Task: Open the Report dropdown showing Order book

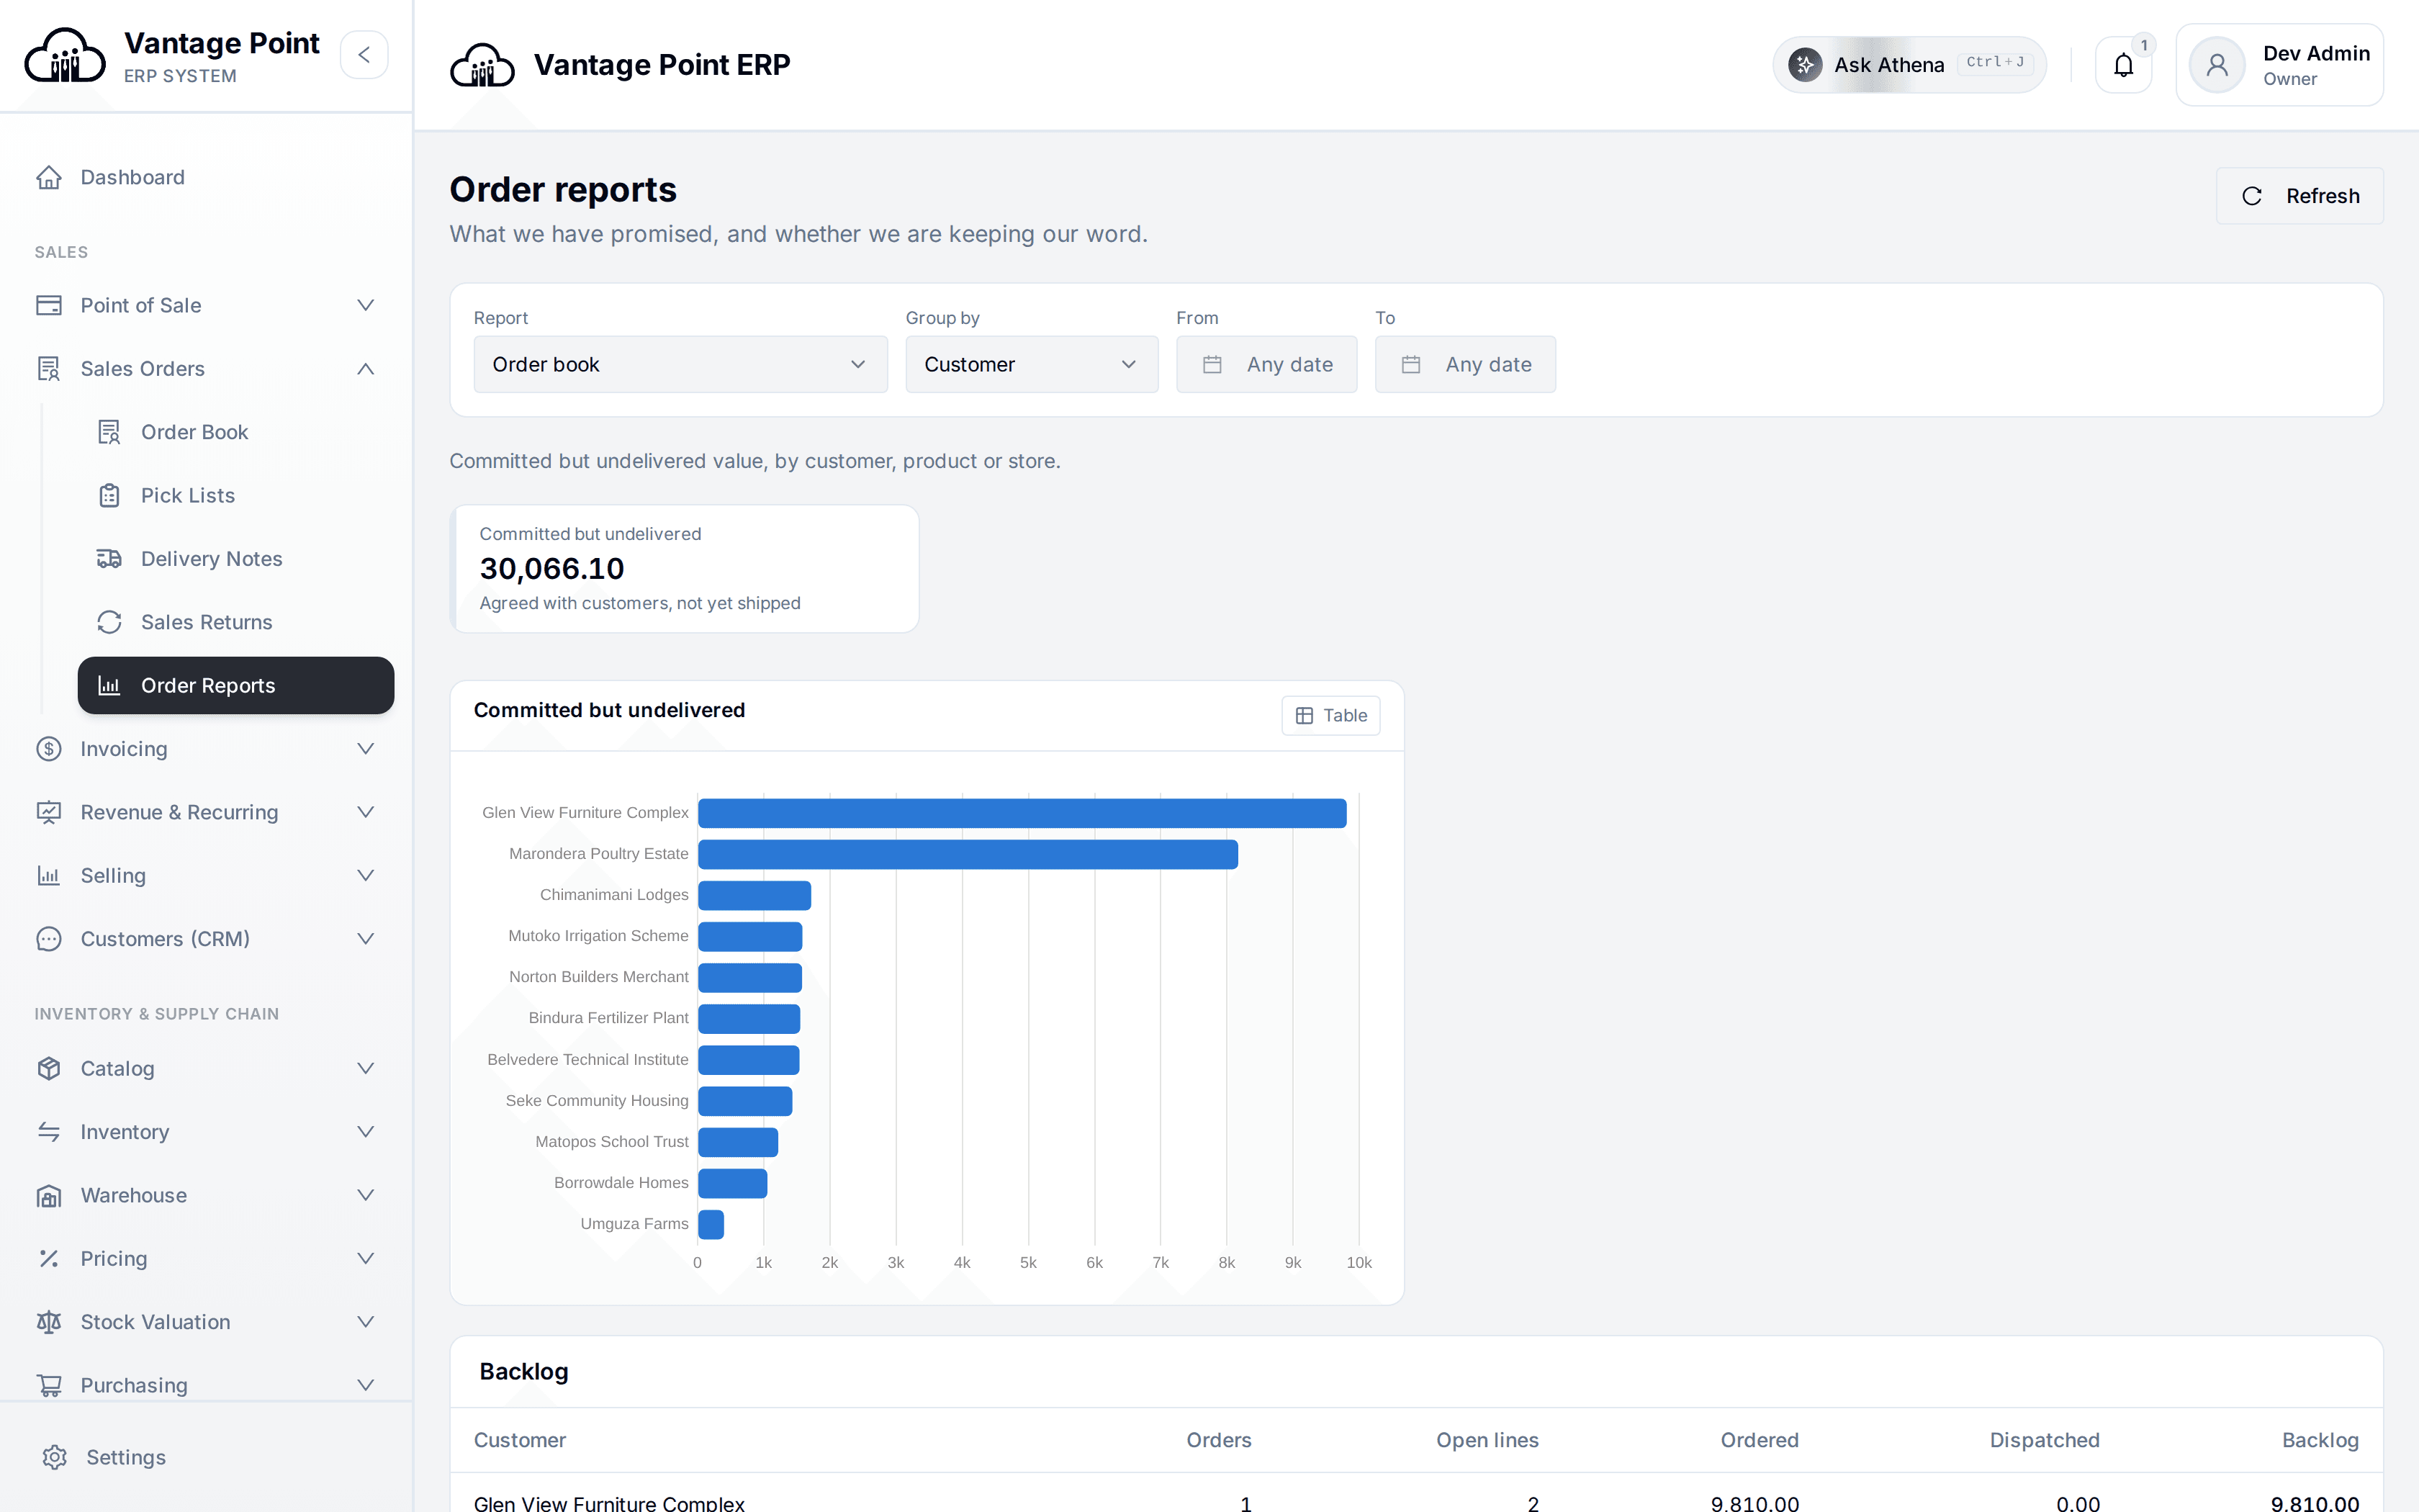Action: (681, 364)
